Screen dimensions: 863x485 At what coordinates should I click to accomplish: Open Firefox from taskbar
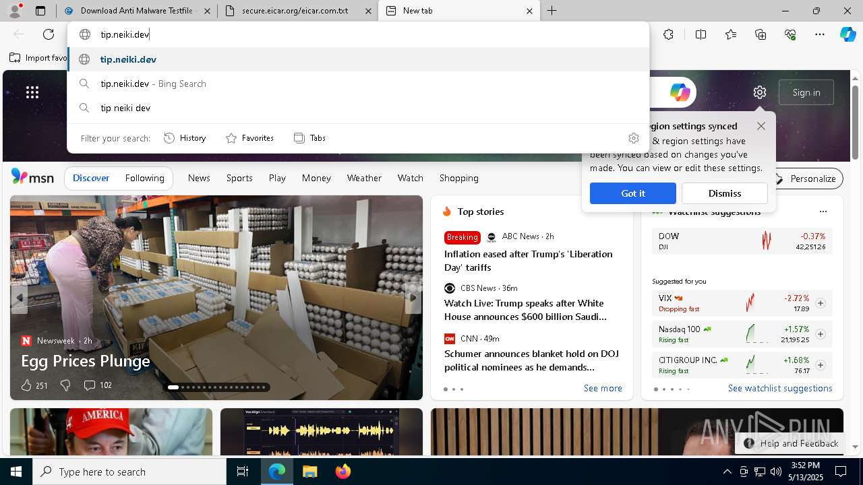pyautogui.click(x=343, y=472)
